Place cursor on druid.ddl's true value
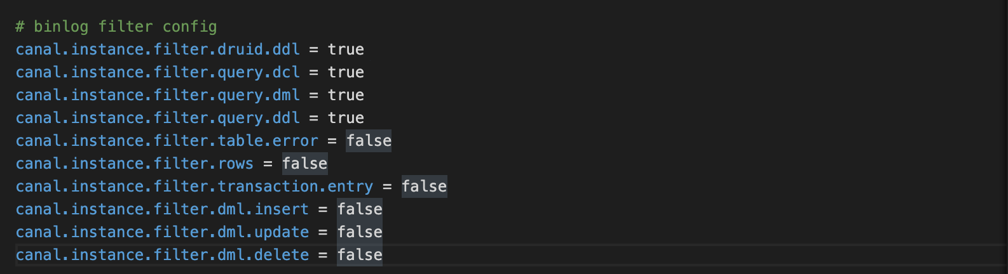1008x274 pixels. click(346, 49)
